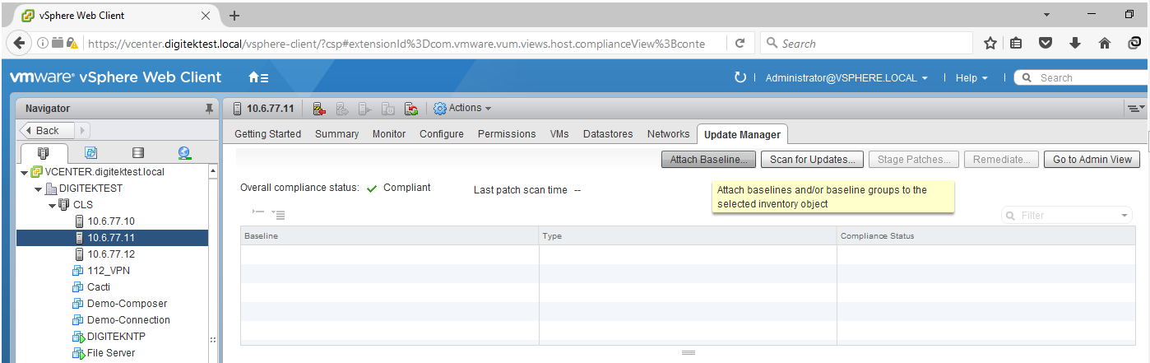Open the Hosts and Clusters navigator tab
Viewport: 1150px width, 363px height.
tap(43, 153)
